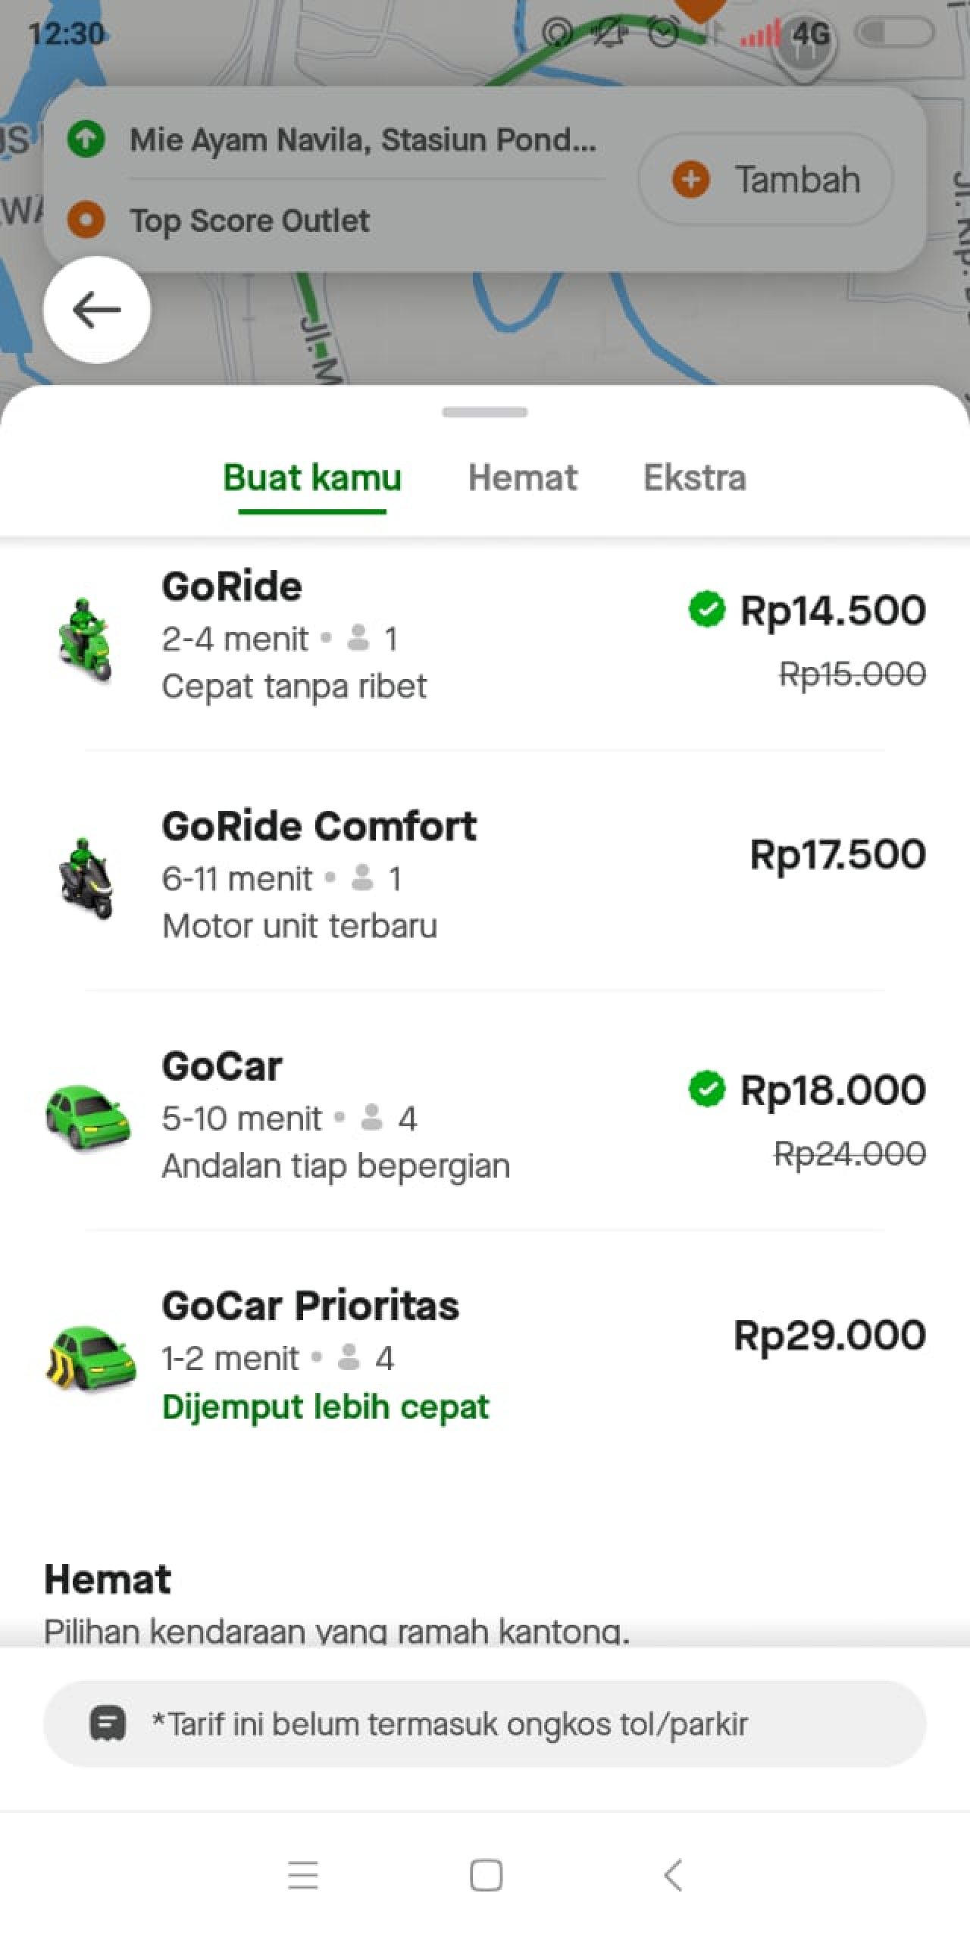Tap the orange destination marker icon
This screenshot has height=1940, width=970.
click(x=86, y=221)
